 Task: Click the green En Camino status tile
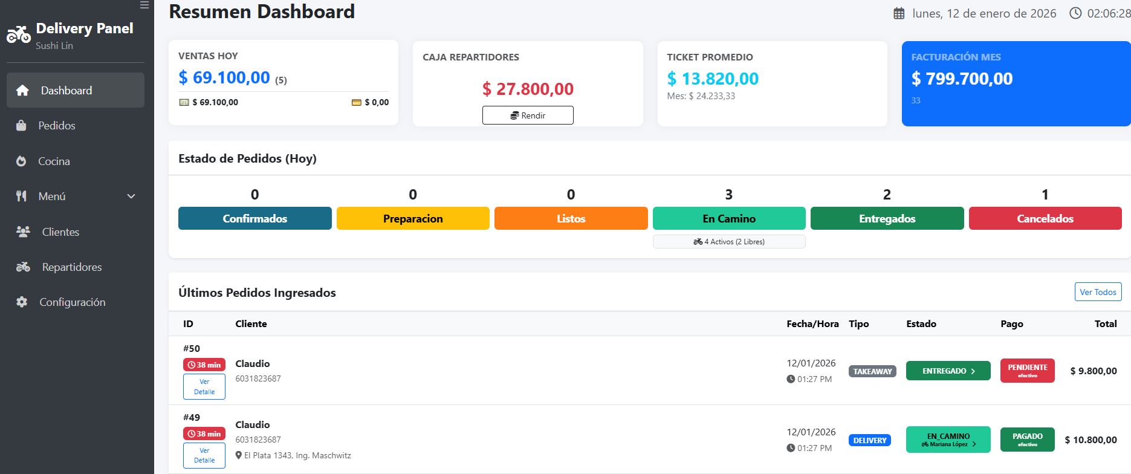pyautogui.click(x=728, y=218)
